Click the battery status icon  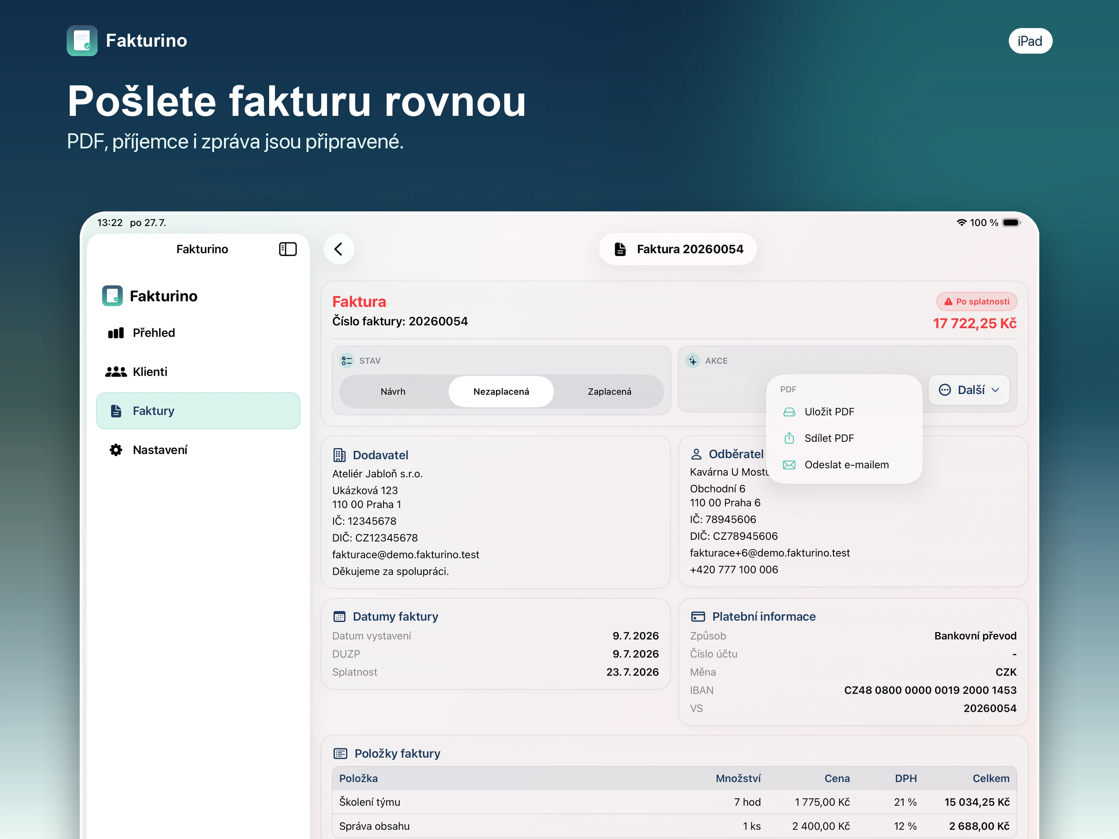click(x=1012, y=222)
